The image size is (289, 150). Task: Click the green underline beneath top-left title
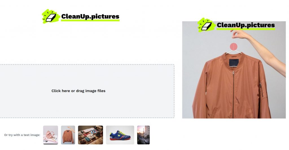pyautogui.click(x=90, y=20)
